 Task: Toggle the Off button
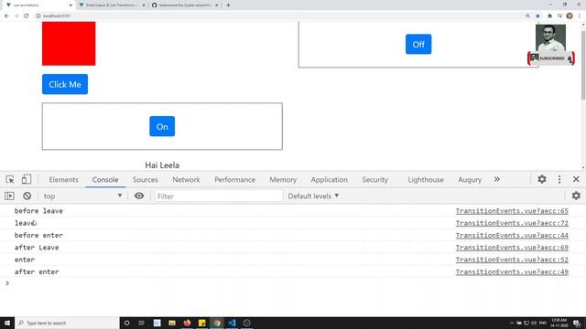(418, 45)
